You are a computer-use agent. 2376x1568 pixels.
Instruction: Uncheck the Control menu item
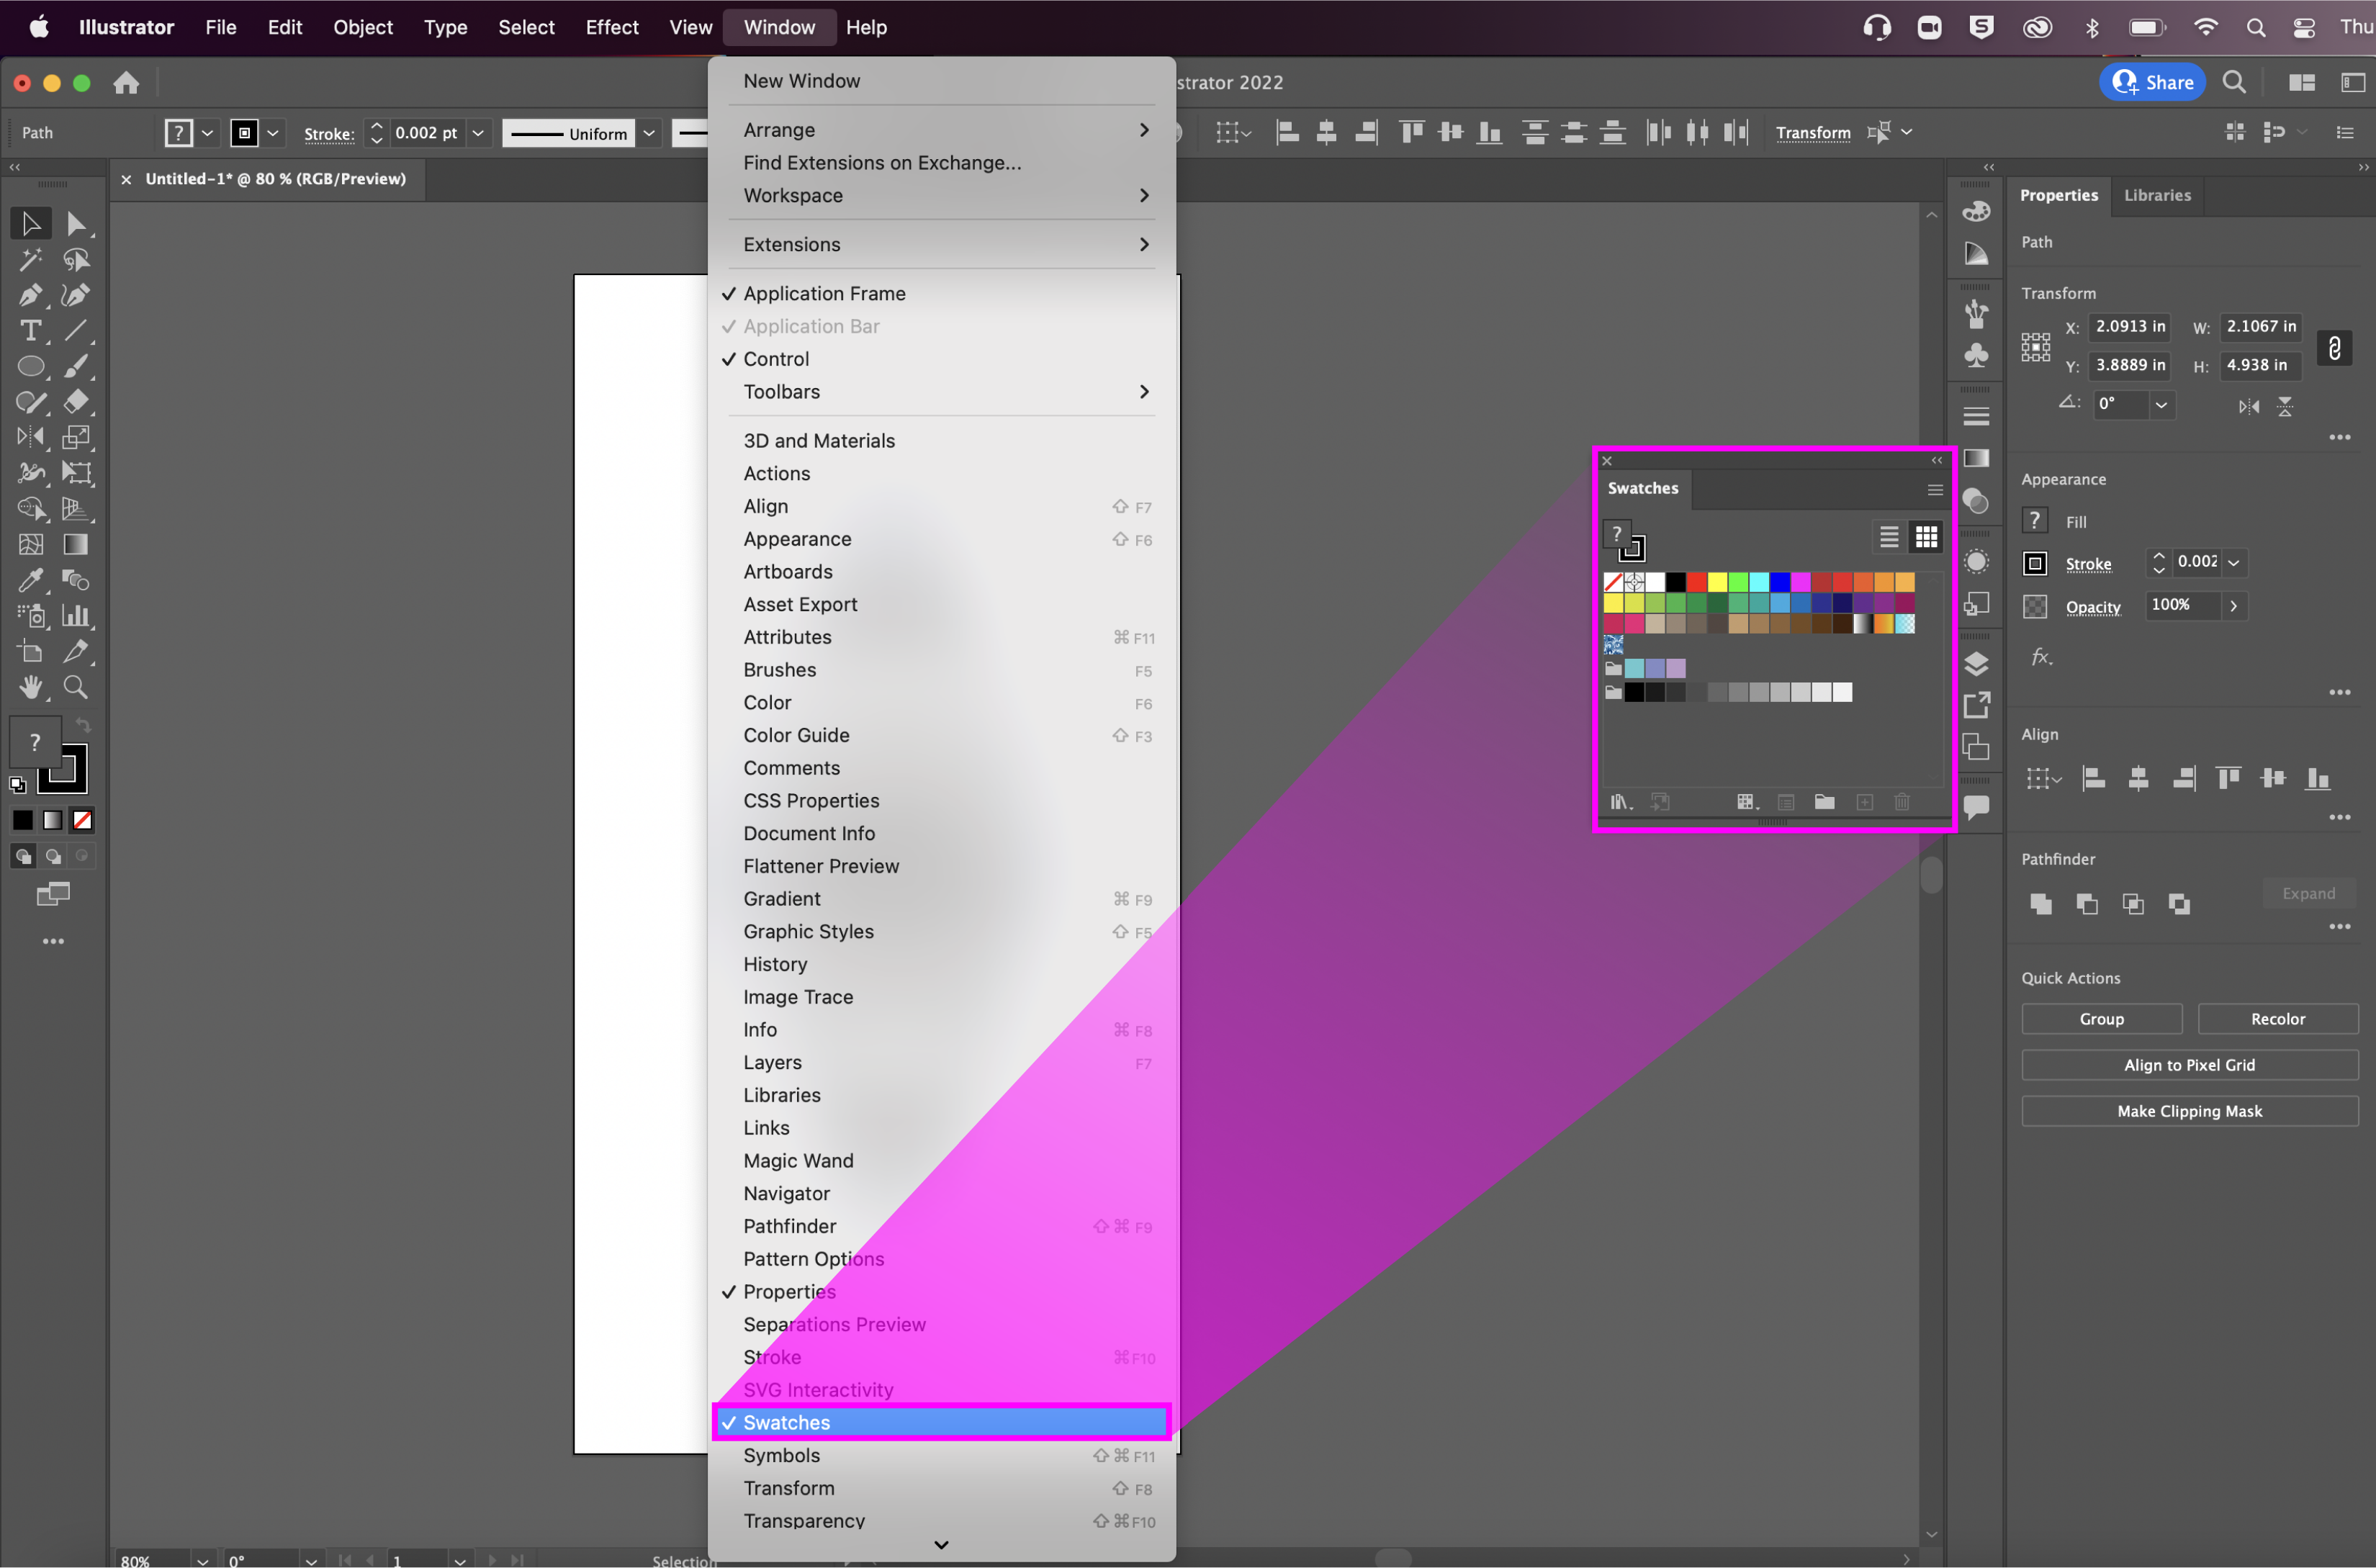(x=776, y=359)
